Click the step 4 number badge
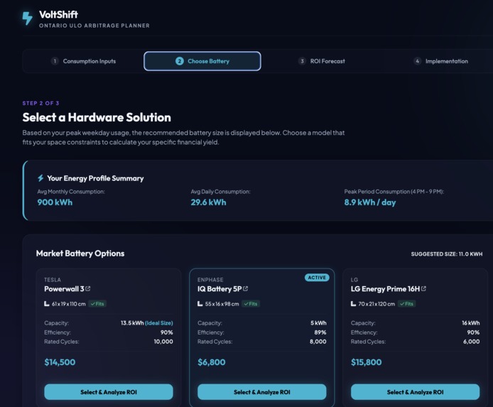 417,61
